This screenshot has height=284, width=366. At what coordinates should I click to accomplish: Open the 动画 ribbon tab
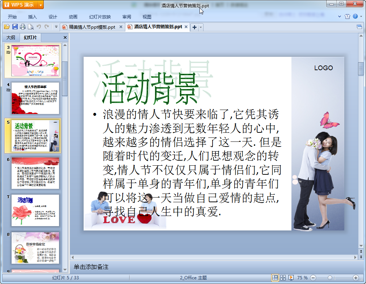tap(73, 17)
